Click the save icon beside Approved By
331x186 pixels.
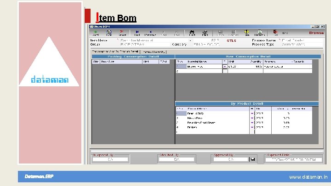click(253, 159)
